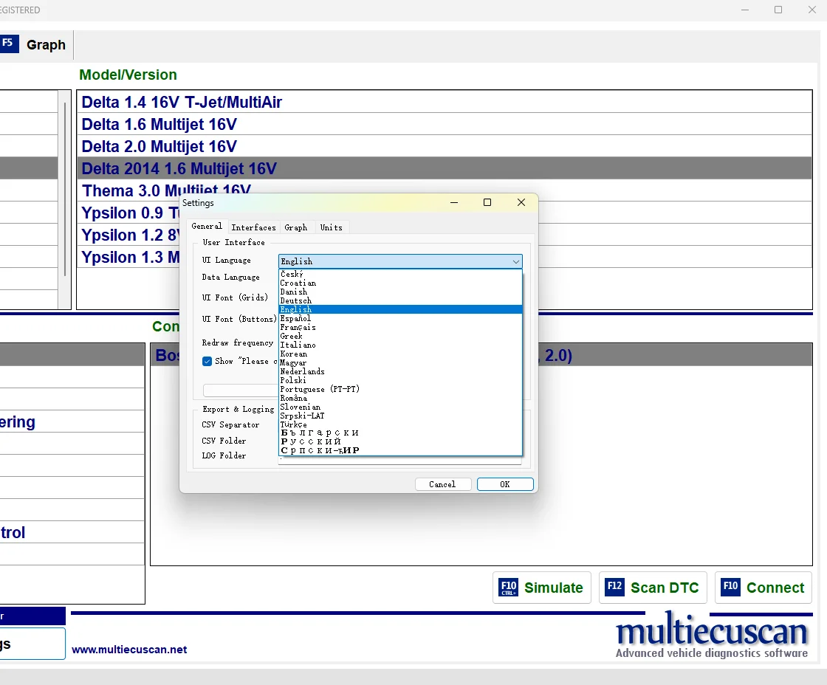Choose Български language option
The width and height of the screenshot is (827, 685).
[400, 433]
